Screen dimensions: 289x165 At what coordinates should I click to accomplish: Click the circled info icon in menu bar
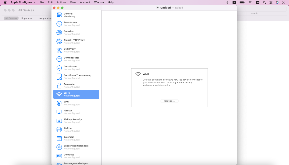pos(284,3)
